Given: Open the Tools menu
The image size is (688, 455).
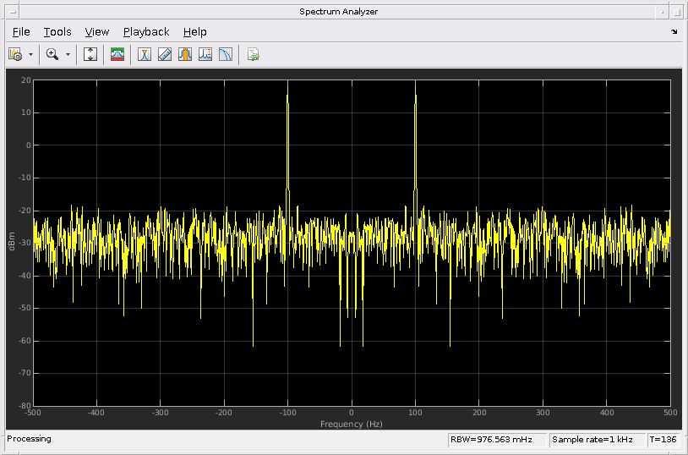Looking at the screenshot, I should [57, 32].
